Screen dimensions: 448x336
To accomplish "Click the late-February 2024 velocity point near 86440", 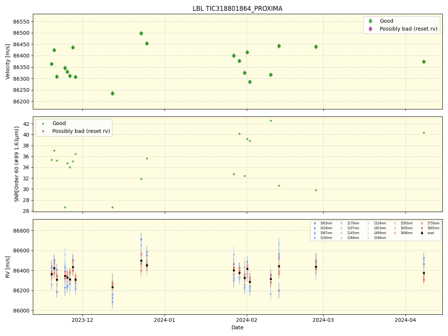I will coord(316,47).
